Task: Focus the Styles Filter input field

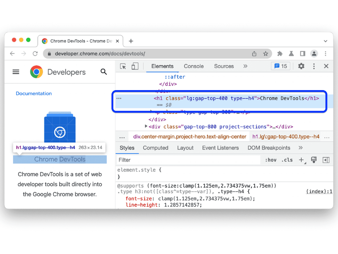Action: [188, 160]
